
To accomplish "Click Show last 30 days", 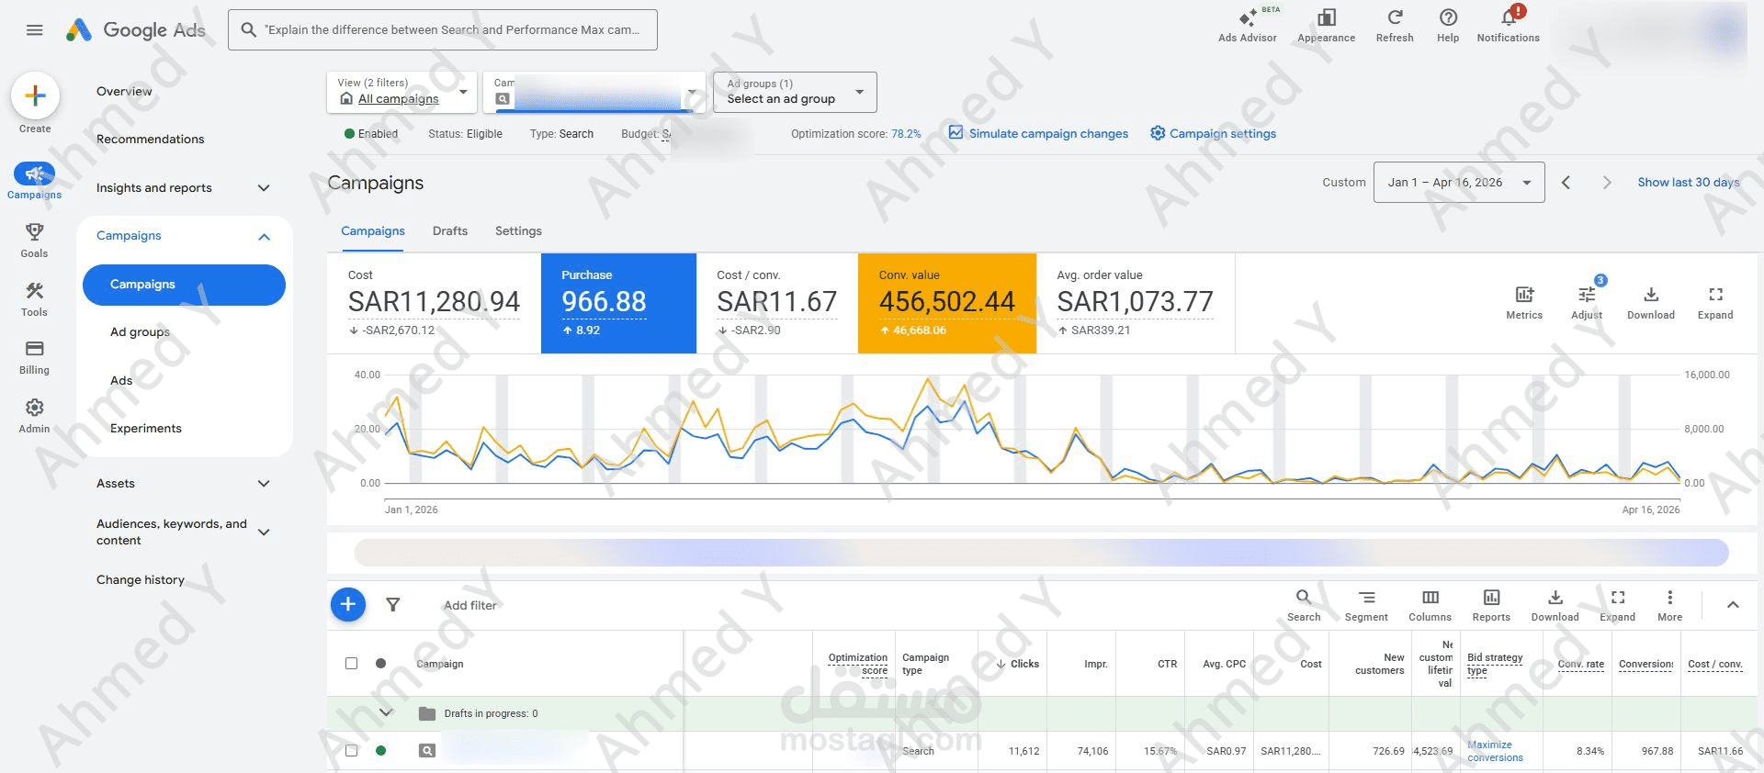I will coord(1689,183).
